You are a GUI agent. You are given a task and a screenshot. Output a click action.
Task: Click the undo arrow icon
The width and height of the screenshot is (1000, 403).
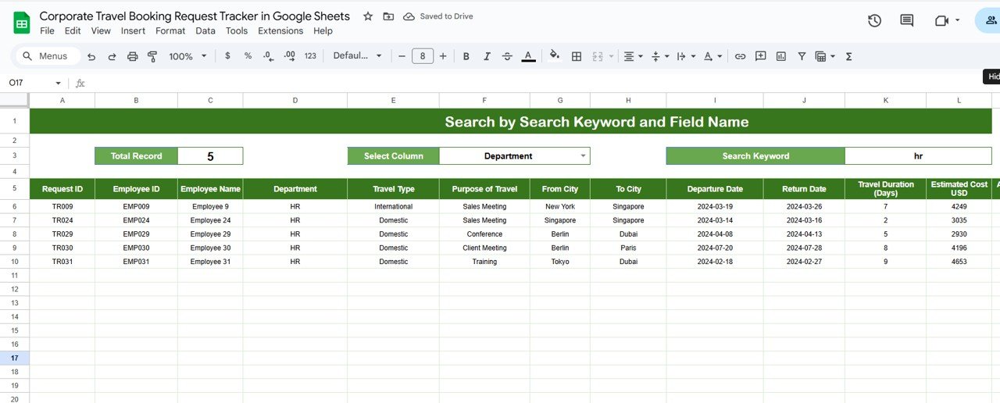pyautogui.click(x=91, y=56)
